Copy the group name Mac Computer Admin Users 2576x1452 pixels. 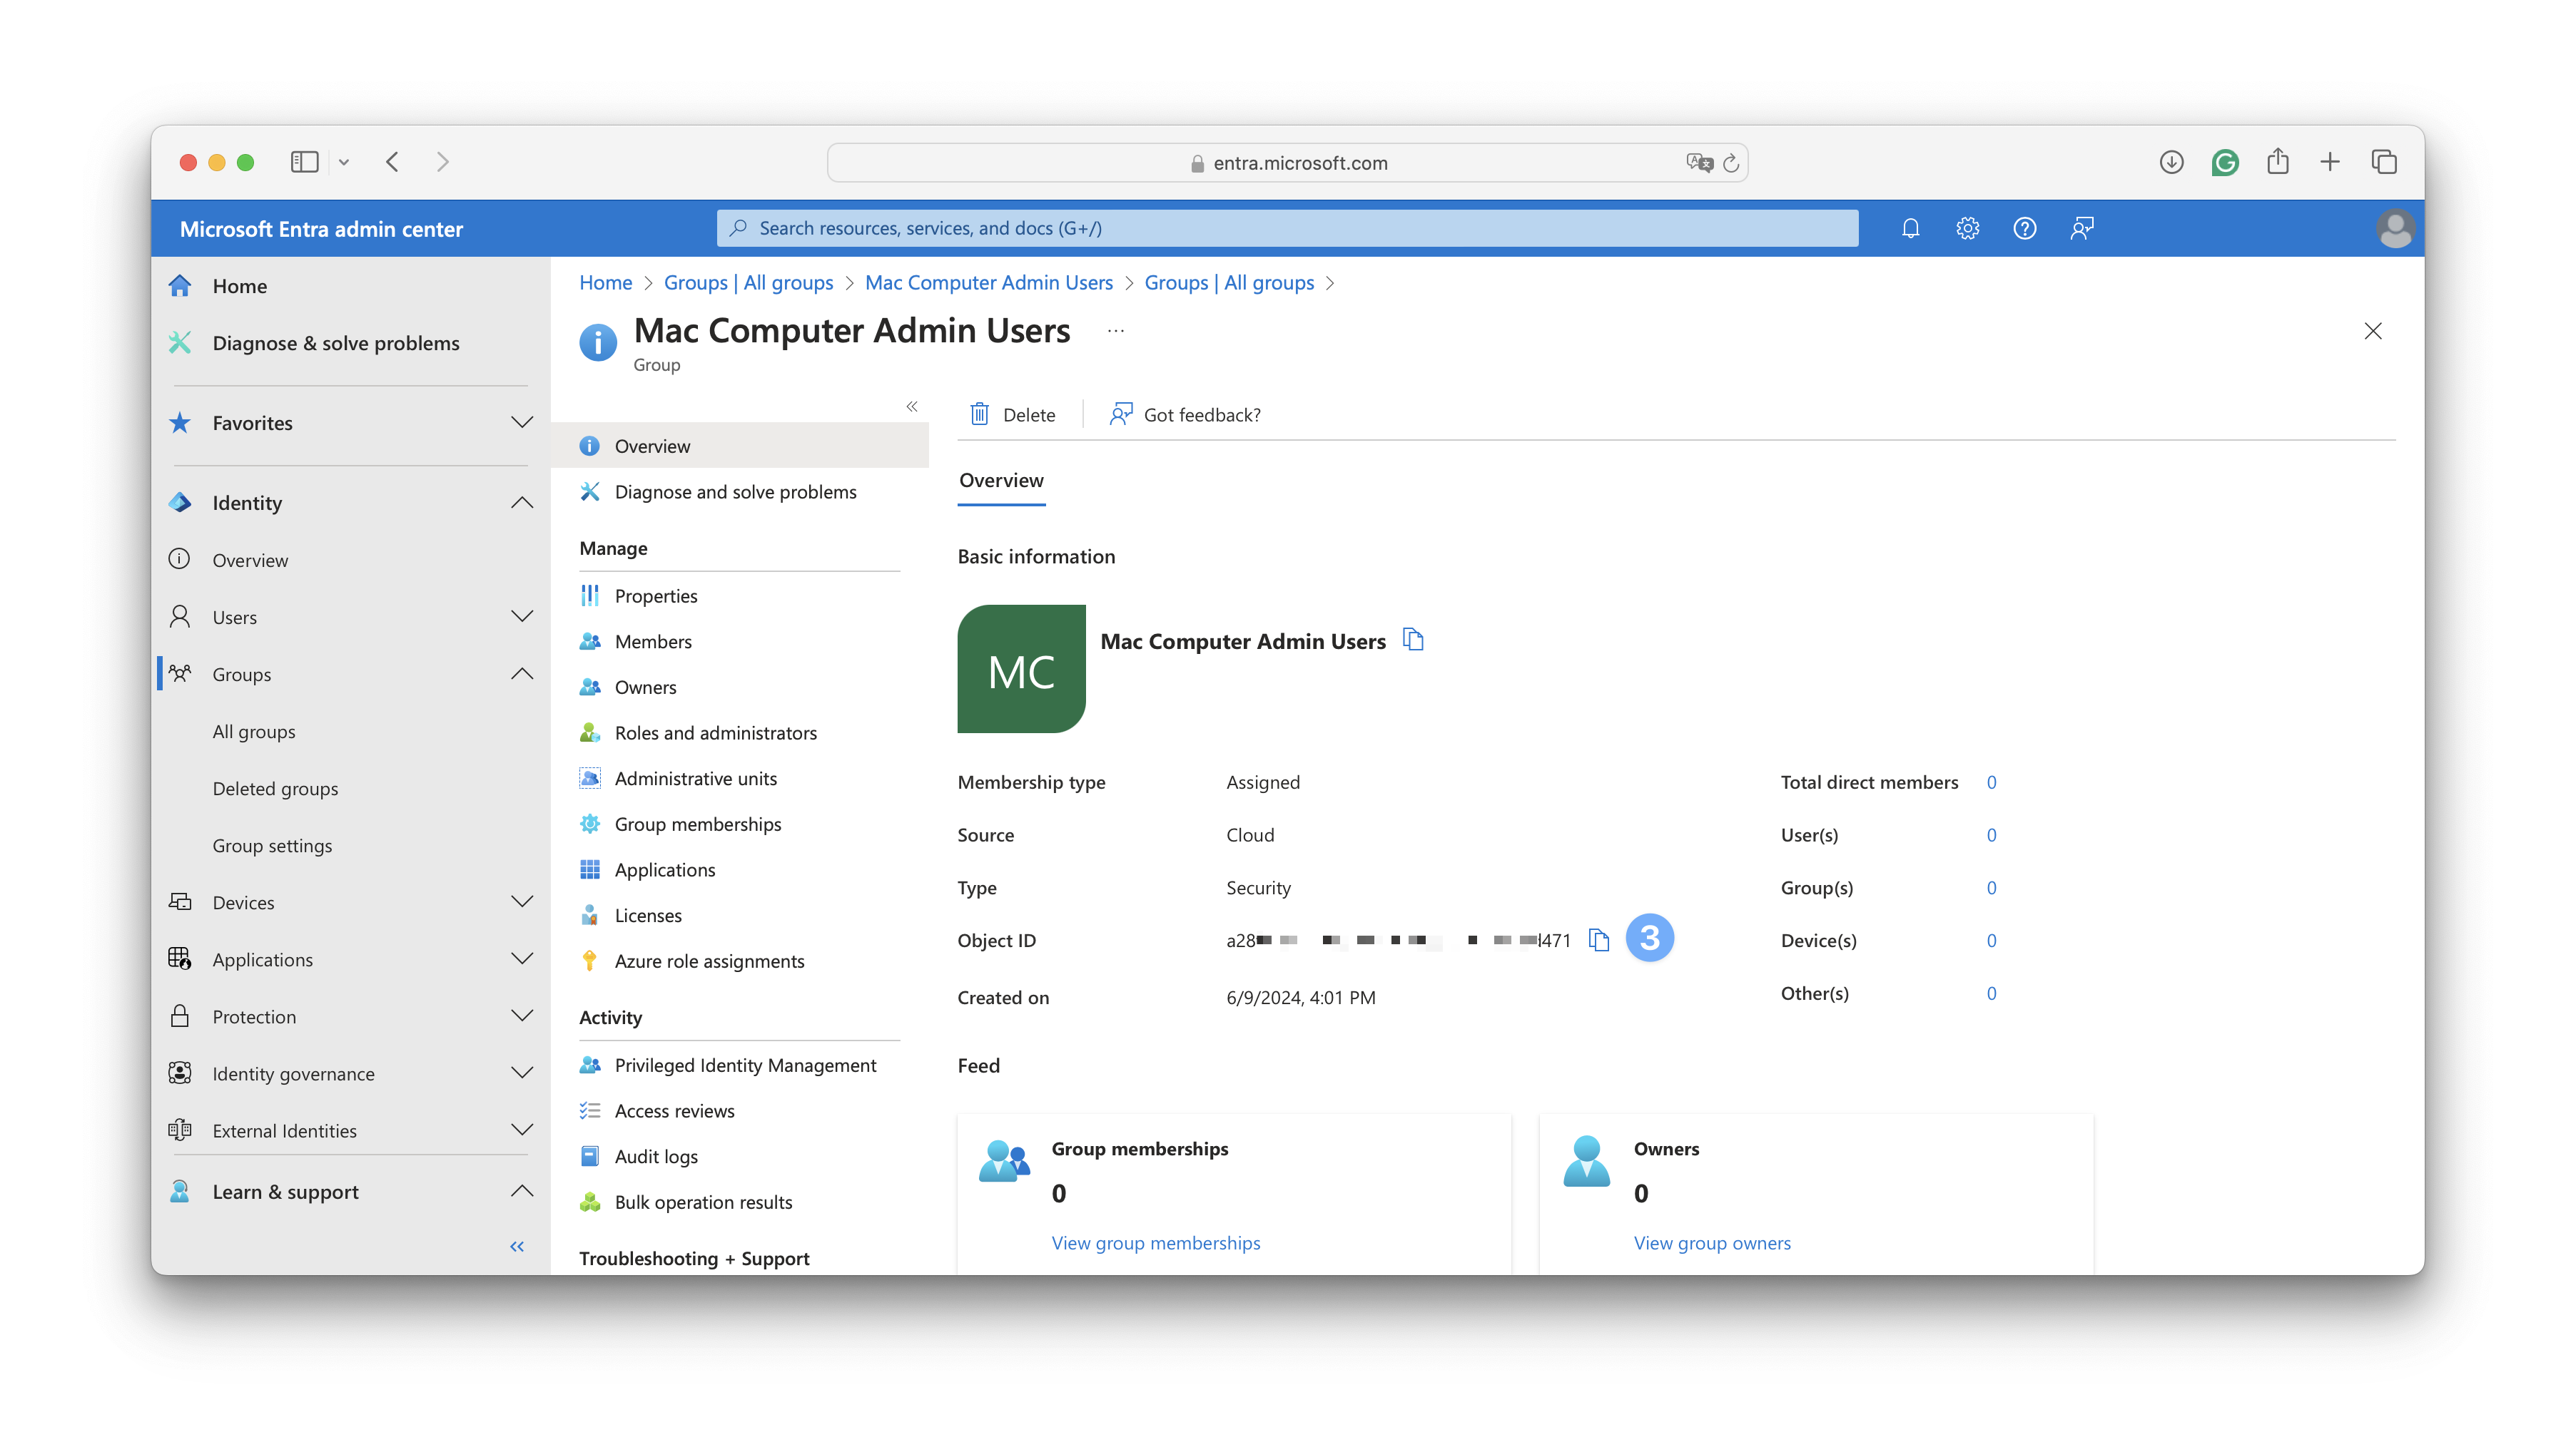[x=1412, y=640]
